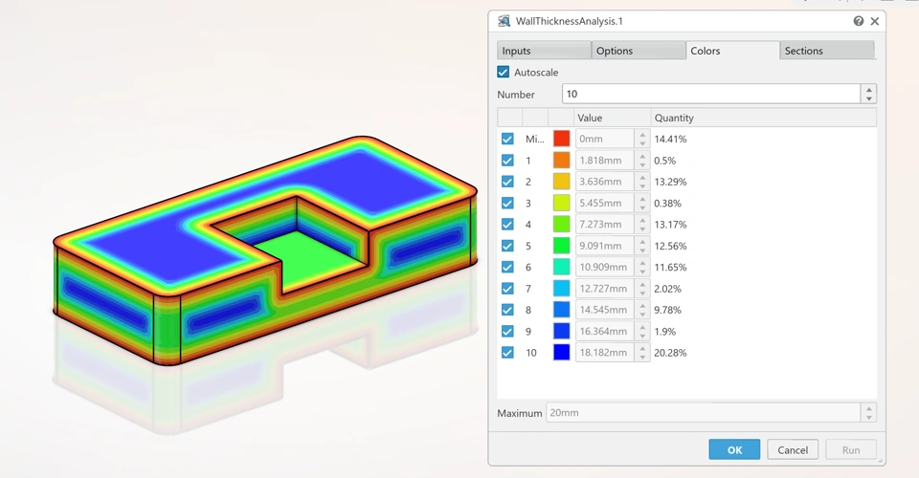Screen dimensions: 919x478
Task: Confirm with the OK button
Action: [x=734, y=449]
